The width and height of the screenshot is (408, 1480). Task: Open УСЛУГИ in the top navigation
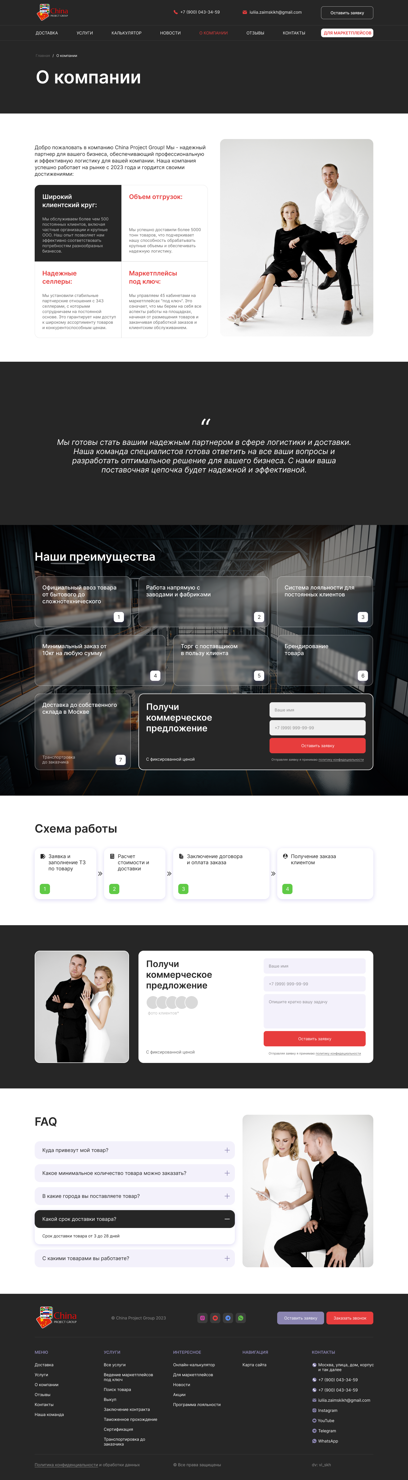tap(84, 33)
